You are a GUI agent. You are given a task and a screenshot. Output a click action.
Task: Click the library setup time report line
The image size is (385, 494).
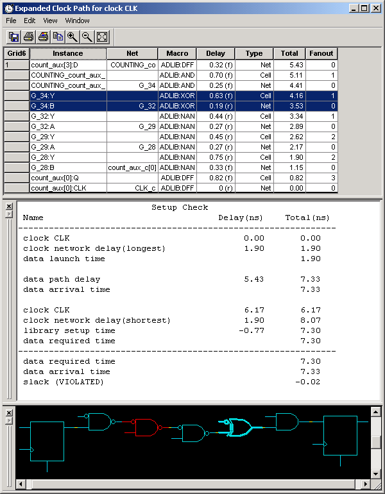(172, 330)
